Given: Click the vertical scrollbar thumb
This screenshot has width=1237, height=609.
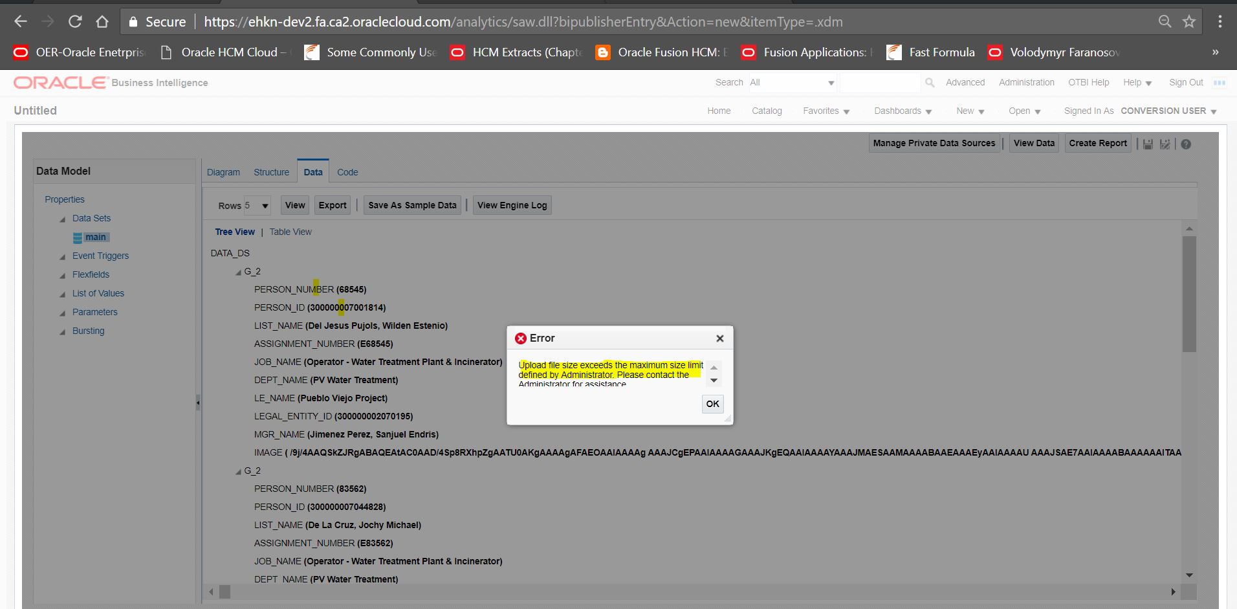Looking at the screenshot, I should (x=1189, y=294).
